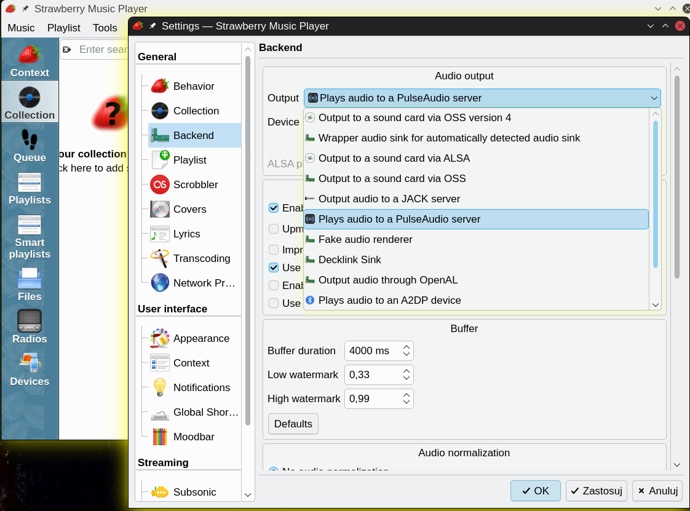Click the OK button

[x=536, y=491]
